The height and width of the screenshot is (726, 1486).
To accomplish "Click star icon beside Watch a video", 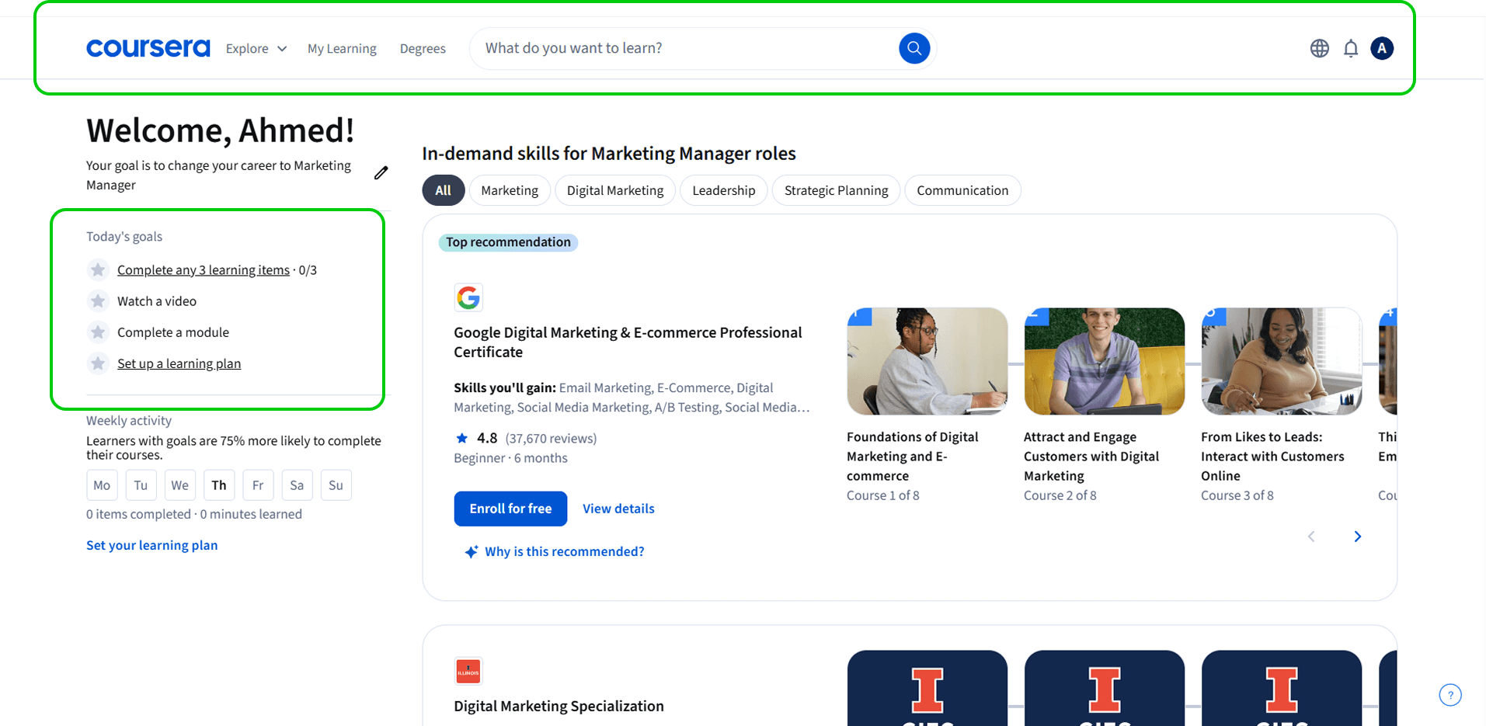I will [98, 300].
